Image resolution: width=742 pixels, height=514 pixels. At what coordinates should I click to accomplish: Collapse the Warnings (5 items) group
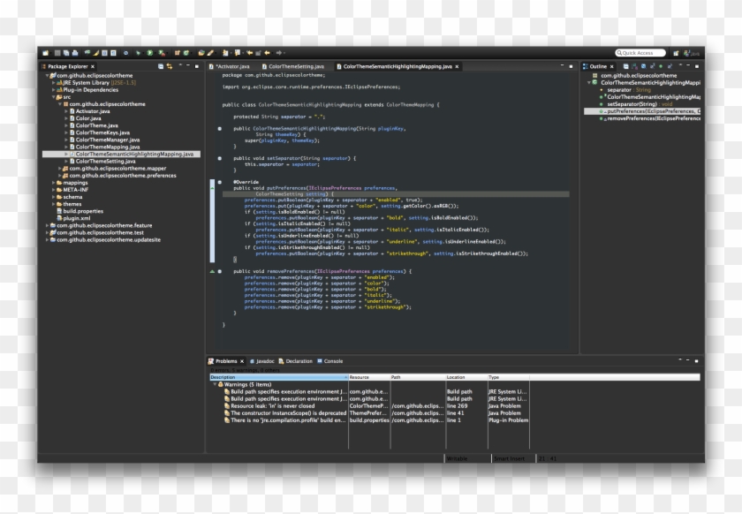[x=213, y=384]
